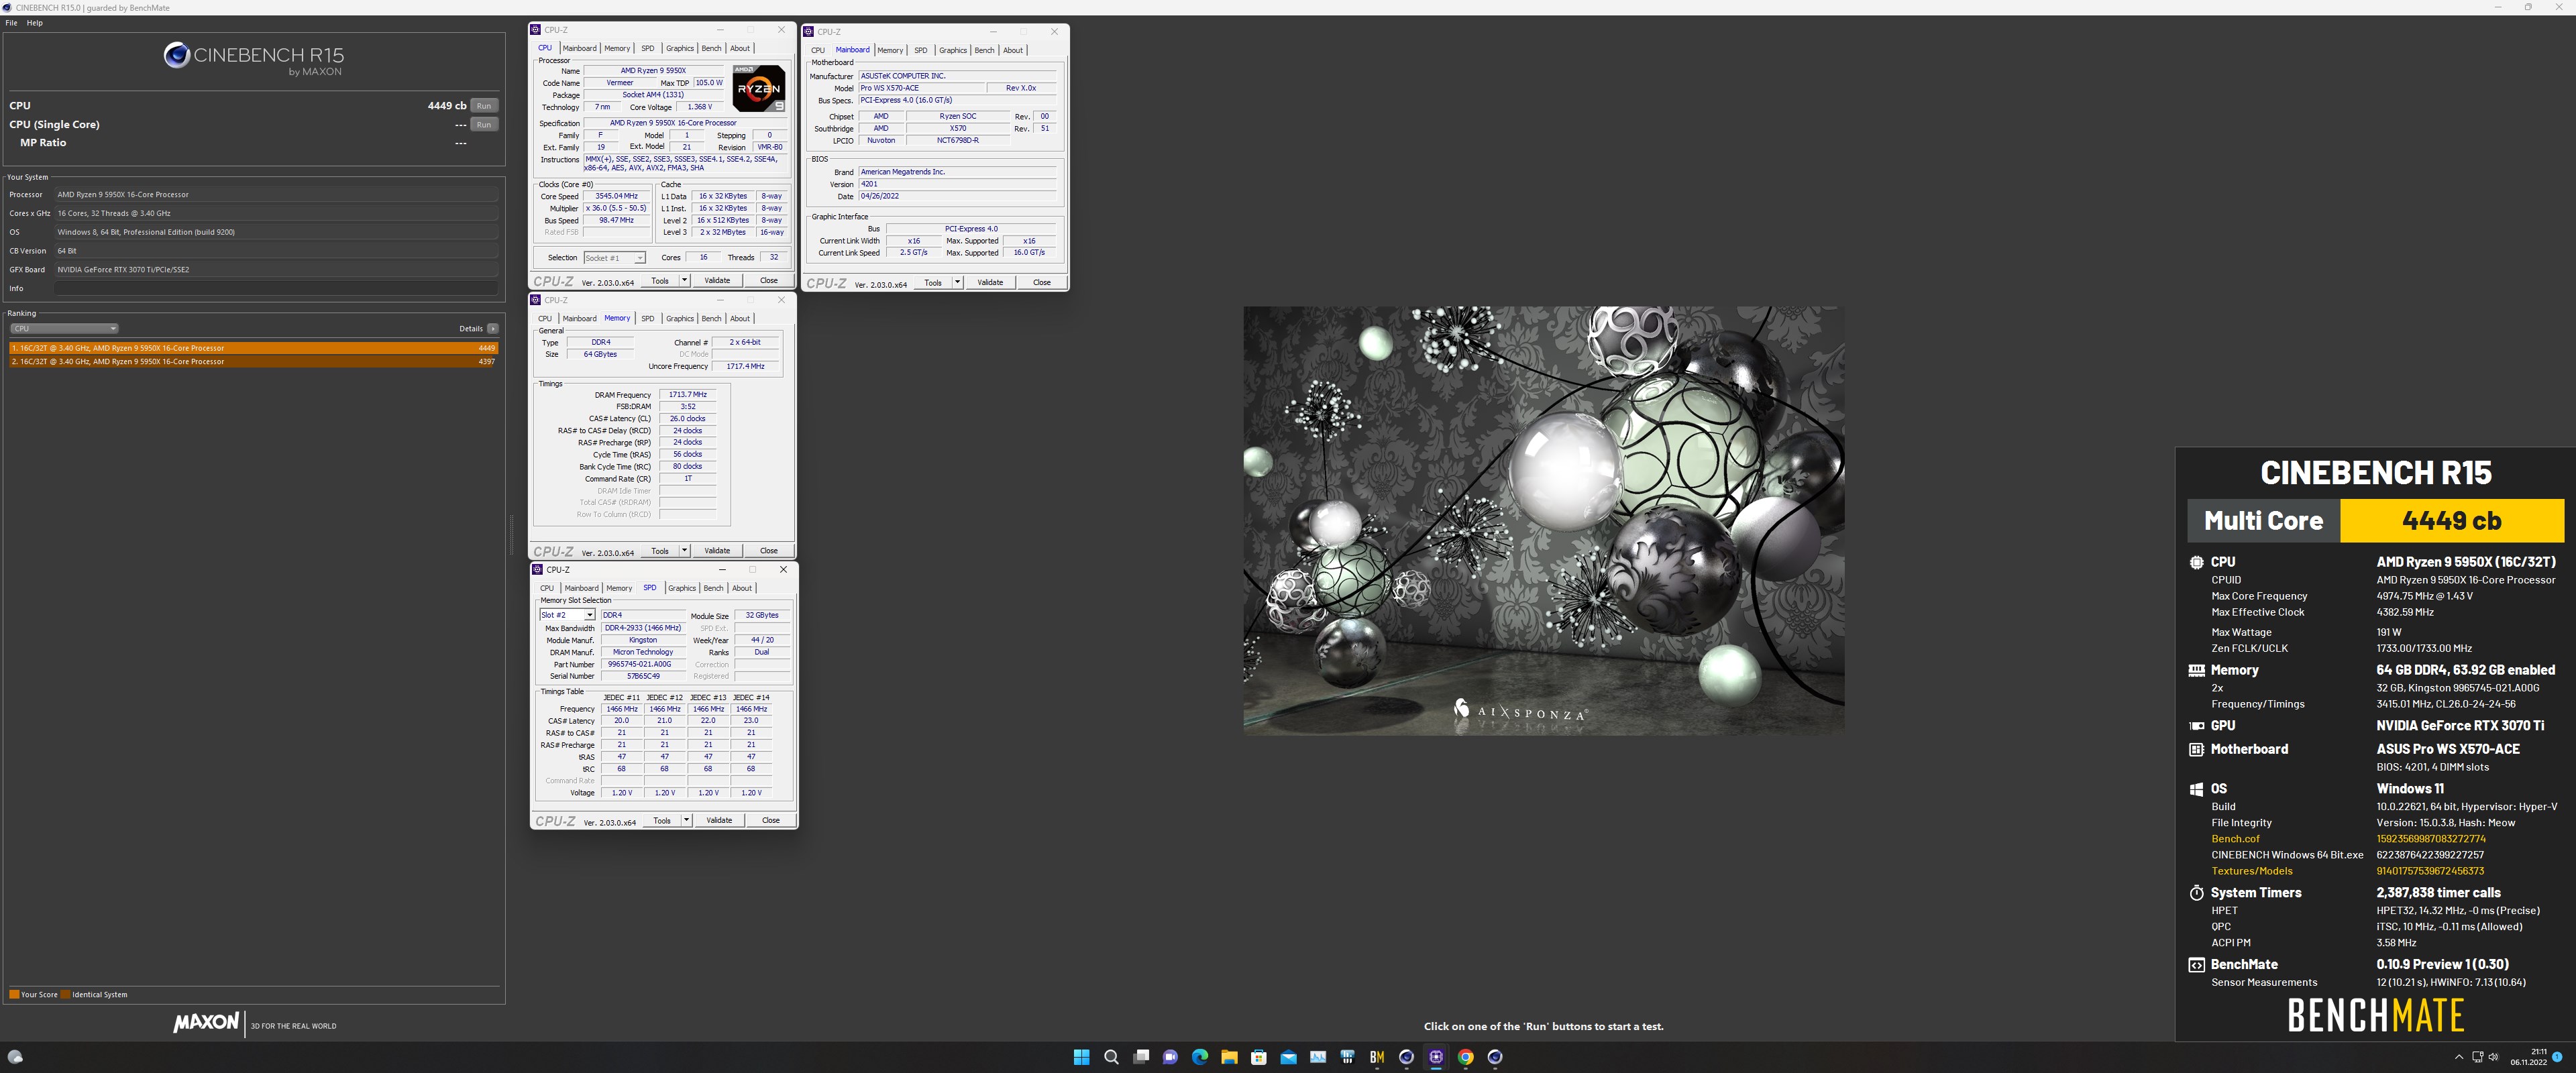Open File Explorer from the taskbar
2576x1073 pixels.
1229,1057
